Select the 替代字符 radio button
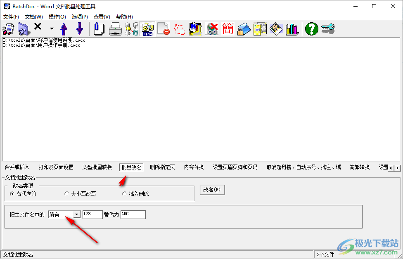 (x=24, y=194)
